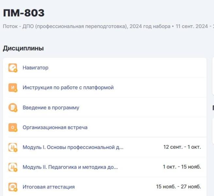
Task: Click the 1 окт. - 15 нояб. date range
Action: [x=182, y=167]
